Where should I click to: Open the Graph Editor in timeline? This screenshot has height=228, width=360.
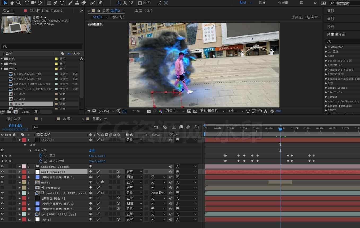click(197, 127)
